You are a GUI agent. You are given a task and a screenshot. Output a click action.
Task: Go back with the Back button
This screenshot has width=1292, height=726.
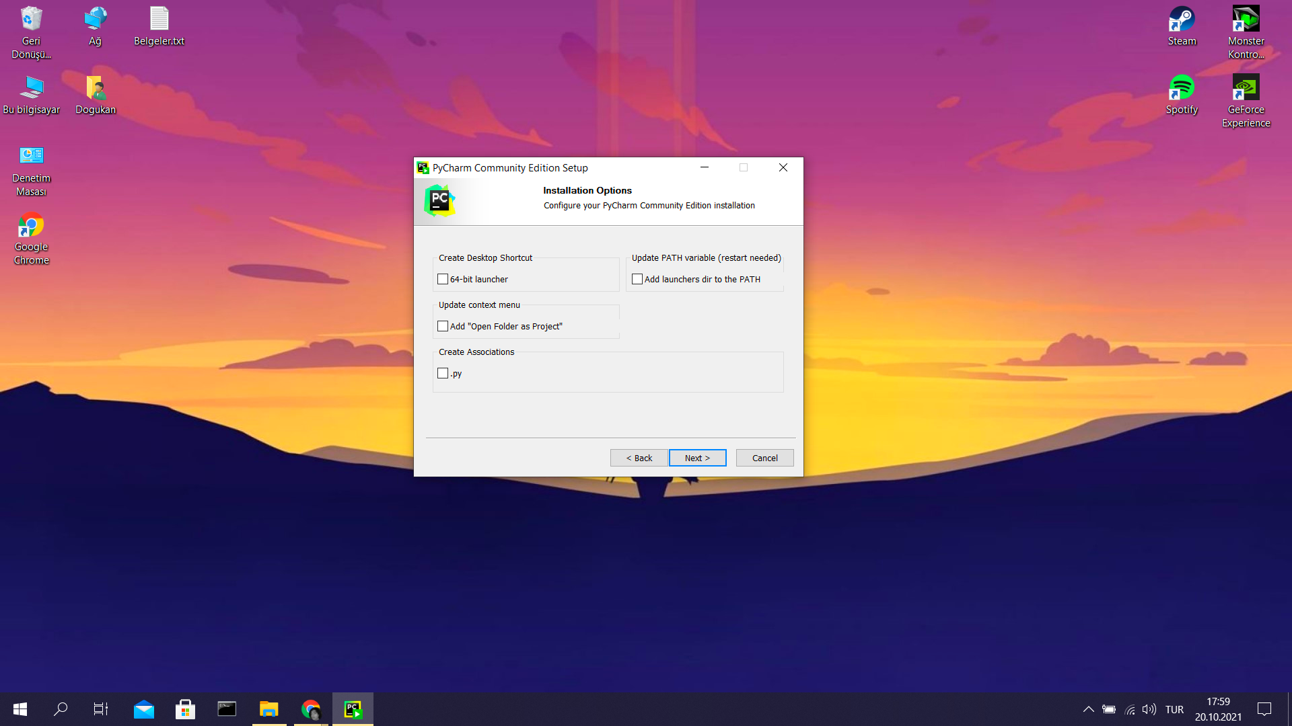(639, 458)
